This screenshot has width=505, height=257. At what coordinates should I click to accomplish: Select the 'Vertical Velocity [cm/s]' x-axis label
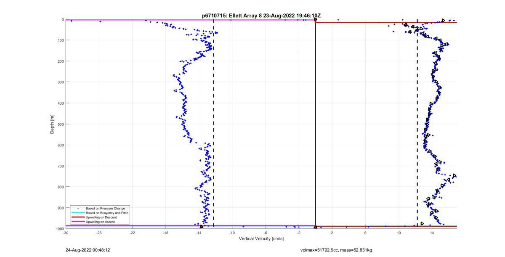click(261, 238)
